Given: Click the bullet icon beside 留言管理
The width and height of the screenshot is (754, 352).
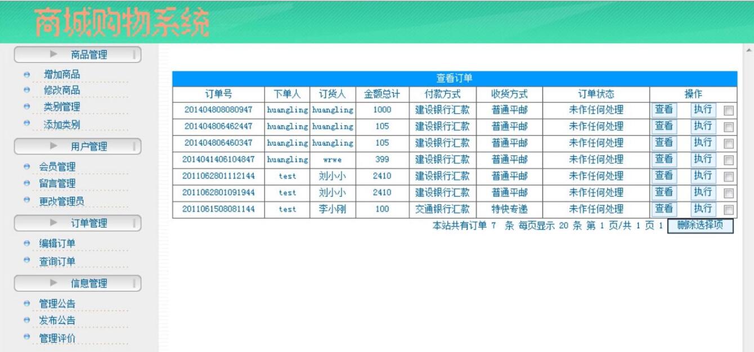Looking at the screenshot, I should 26,183.
